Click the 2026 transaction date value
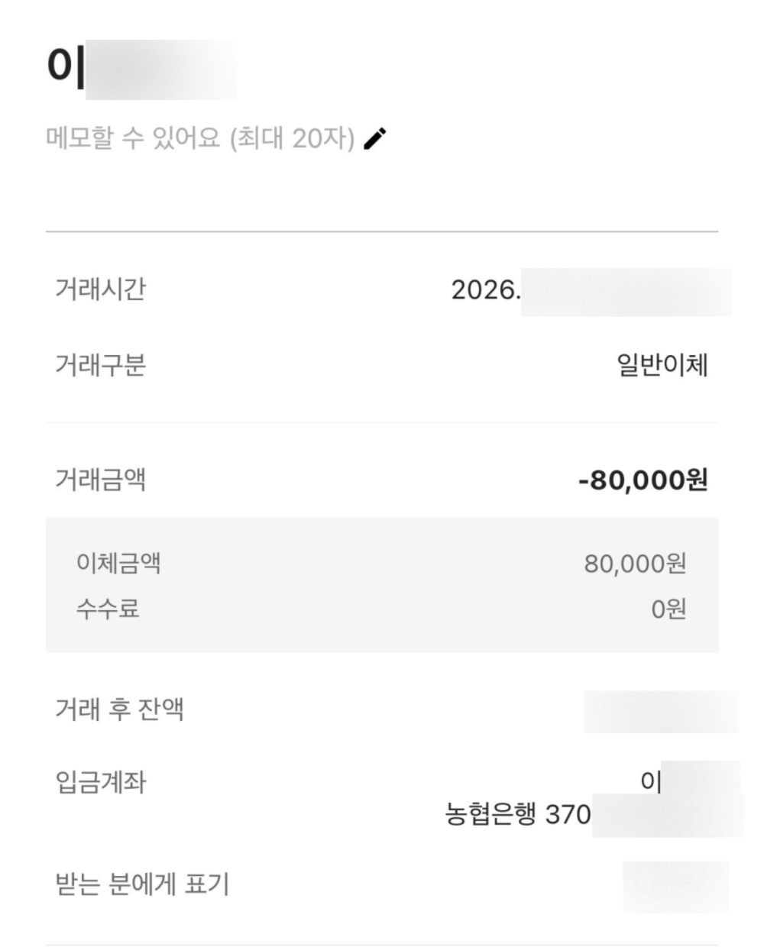 591,291
